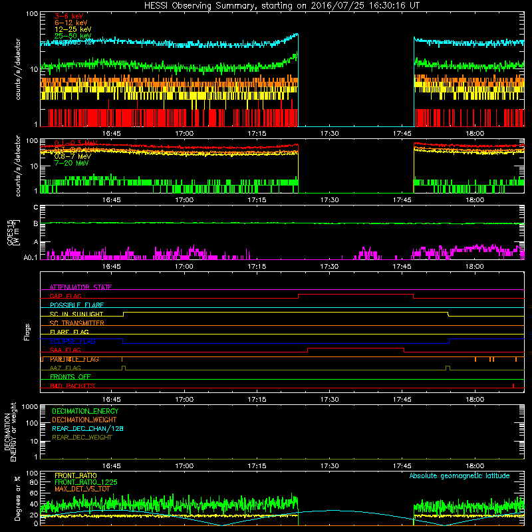This screenshot has height=532, width=532.
Task: Click the 1000 tick on the decimation axis
Action: click(30, 407)
